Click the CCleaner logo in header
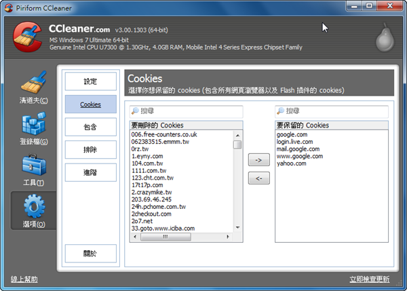 (26, 38)
